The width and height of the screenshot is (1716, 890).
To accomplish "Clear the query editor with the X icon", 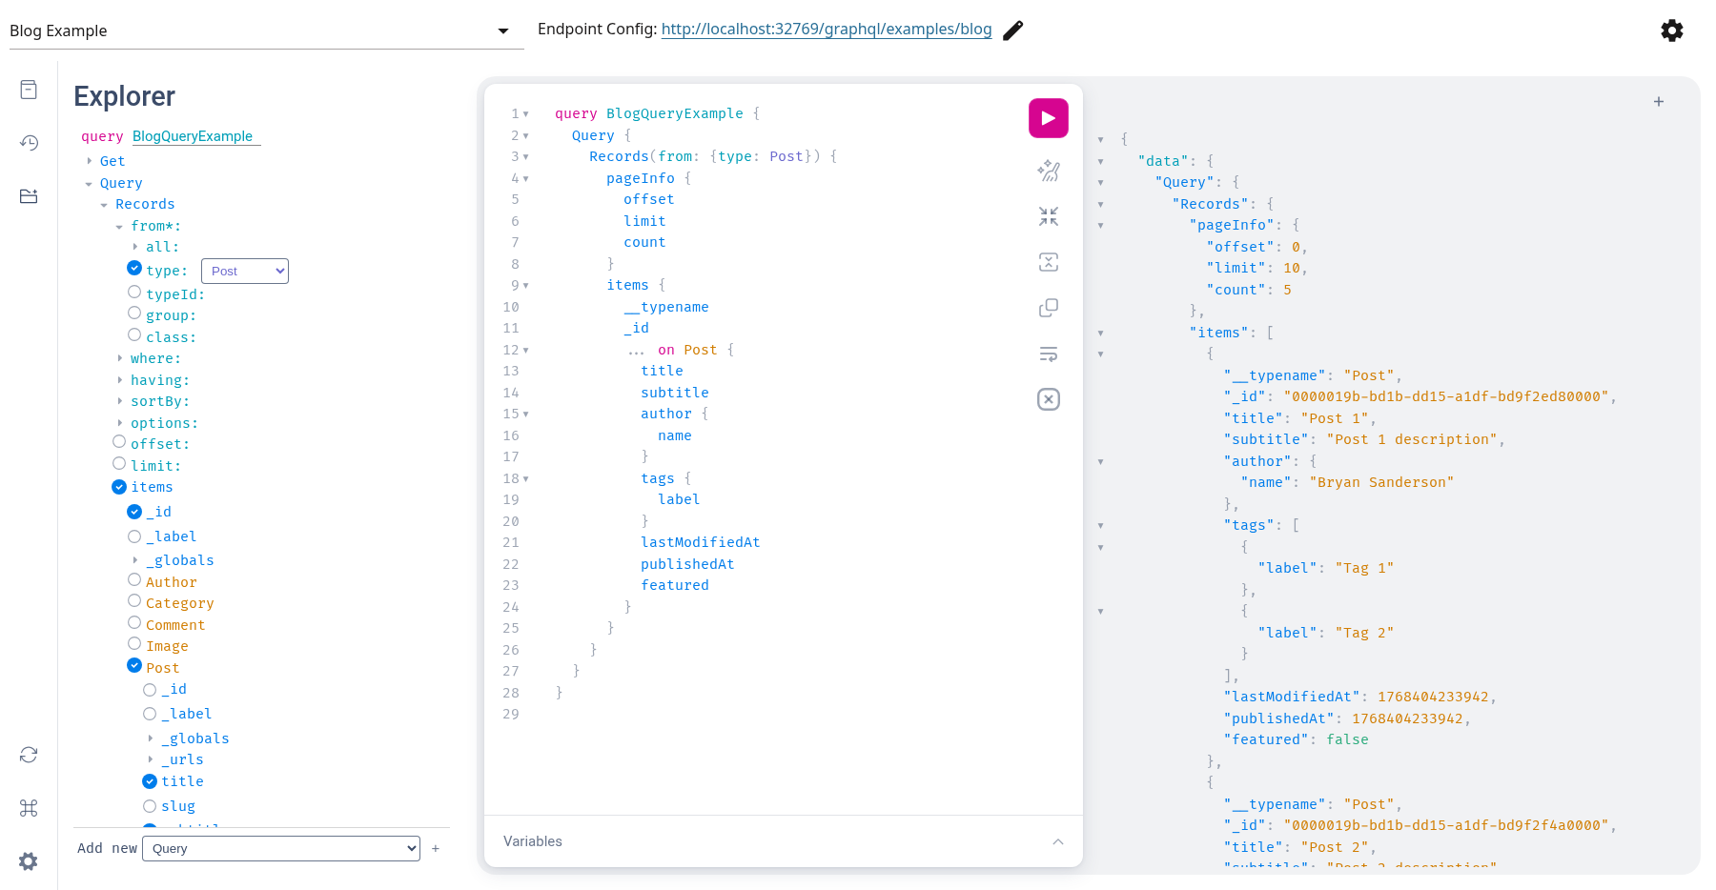I will [x=1048, y=399].
